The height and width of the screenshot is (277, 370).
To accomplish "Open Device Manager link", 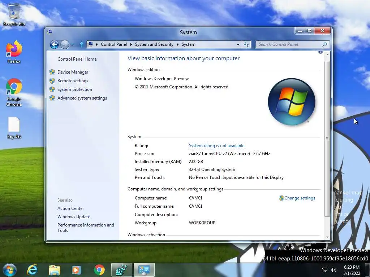I will coord(73,72).
